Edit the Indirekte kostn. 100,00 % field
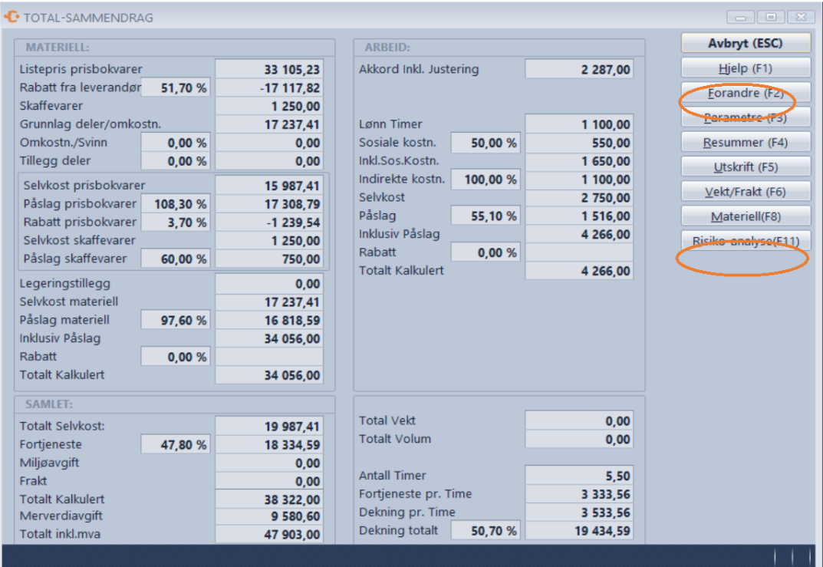 point(486,180)
